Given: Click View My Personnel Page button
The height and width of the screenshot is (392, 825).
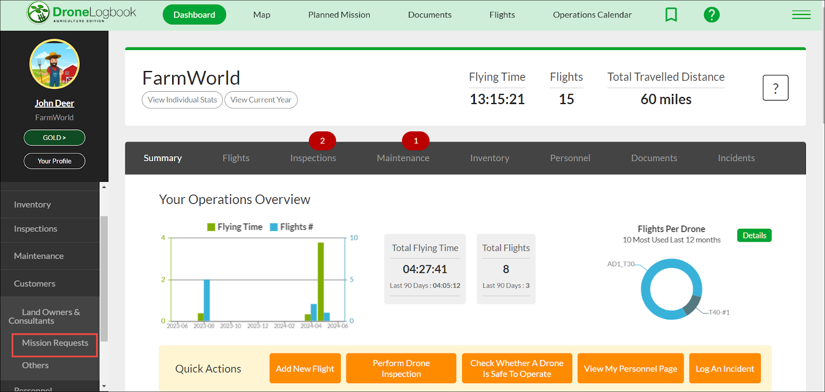Looking at the screenshot, I should click(631, 368).
